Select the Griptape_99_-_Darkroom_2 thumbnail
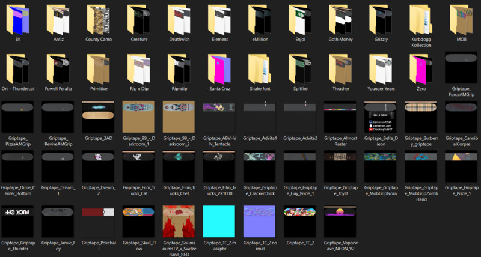The height and width of the screenshot is (257, 481). pos(179,117)
